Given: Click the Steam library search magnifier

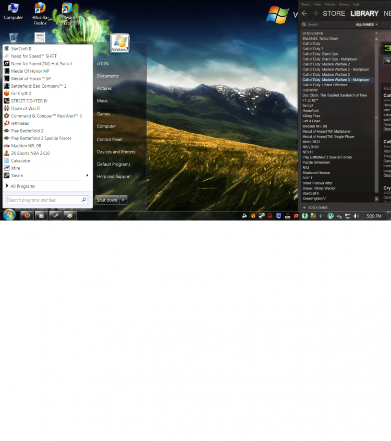Looking at the screenshot, I should click(304, 25).
